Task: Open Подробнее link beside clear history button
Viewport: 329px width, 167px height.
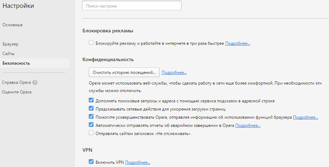Action: pyautogui.click(x=174, y=72)
